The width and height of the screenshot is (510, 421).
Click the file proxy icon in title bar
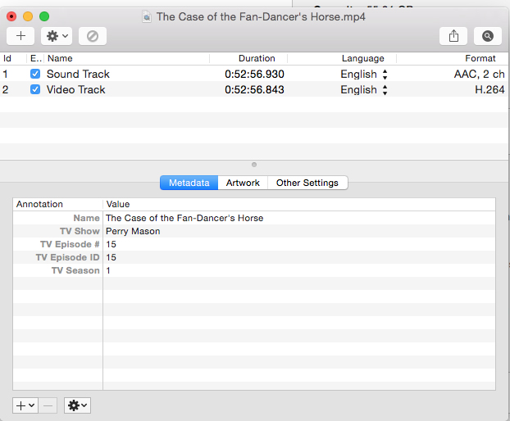[x=147, y=16]
